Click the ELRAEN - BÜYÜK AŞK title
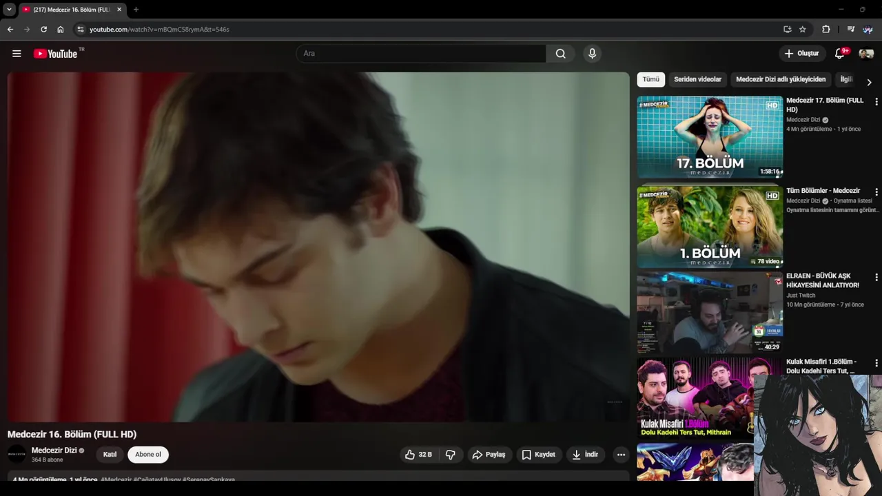 (x=823, y=280)
